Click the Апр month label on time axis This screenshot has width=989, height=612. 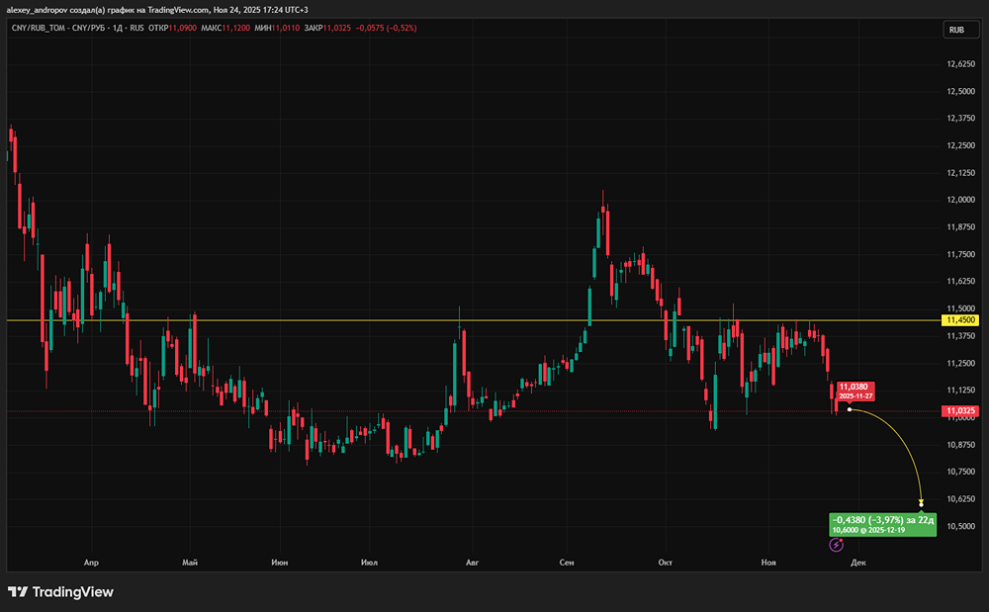click(91, 562)
